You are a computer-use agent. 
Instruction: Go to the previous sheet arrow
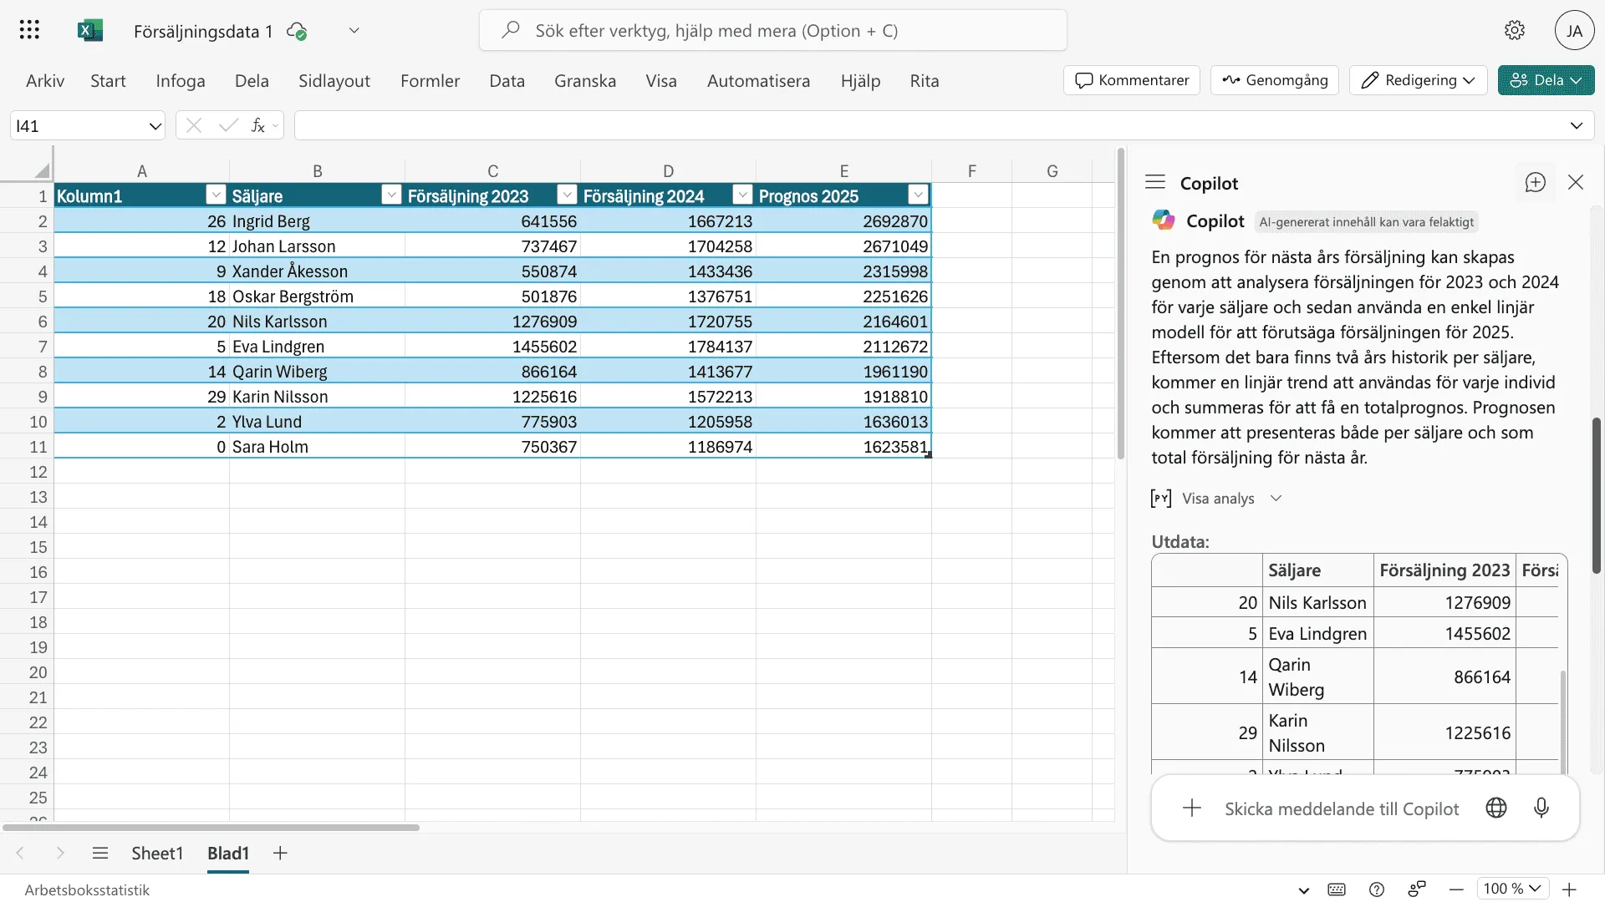(20, 853)
